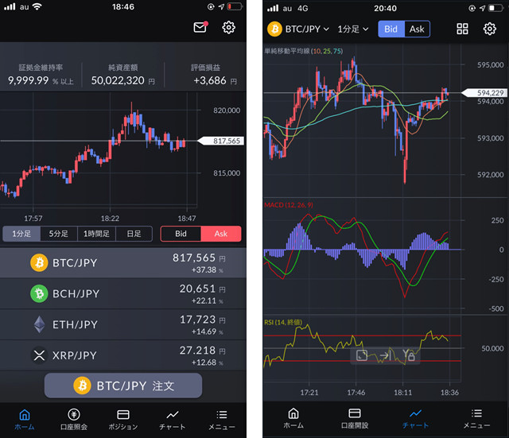The image size is (509, 438).
Task: Switch to the 5分足 timeframe tab
Action: click(x=58, y=234)
